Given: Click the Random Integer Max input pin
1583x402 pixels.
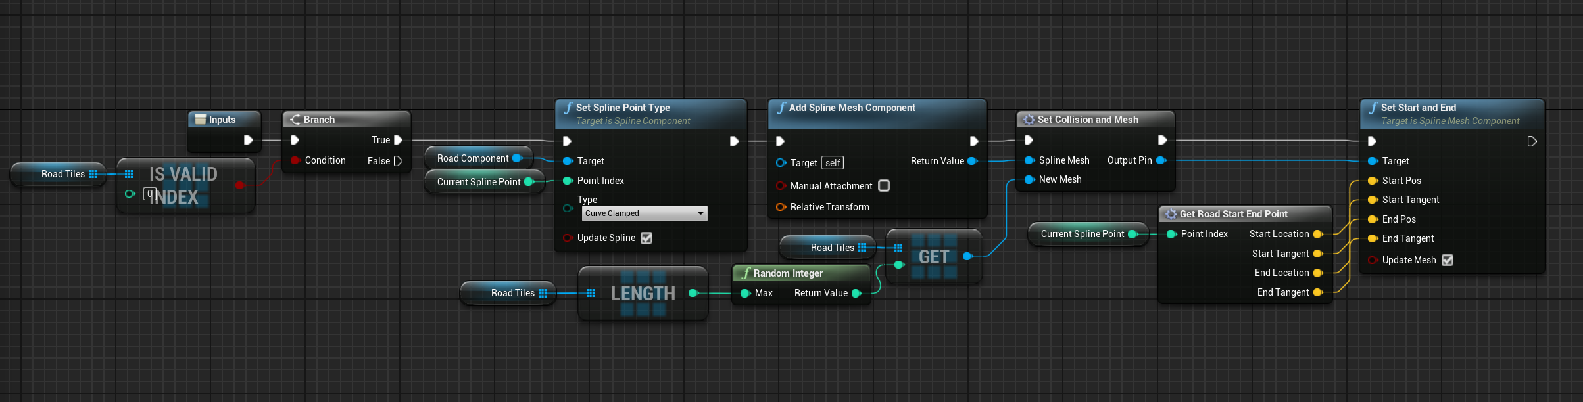Looking at the screenshot, I should point(745,293).
